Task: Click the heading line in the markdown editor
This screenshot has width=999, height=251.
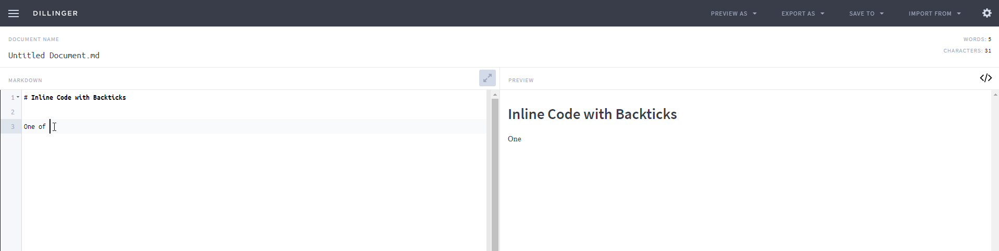Action: pyautogui.click(x=75, y=98)
